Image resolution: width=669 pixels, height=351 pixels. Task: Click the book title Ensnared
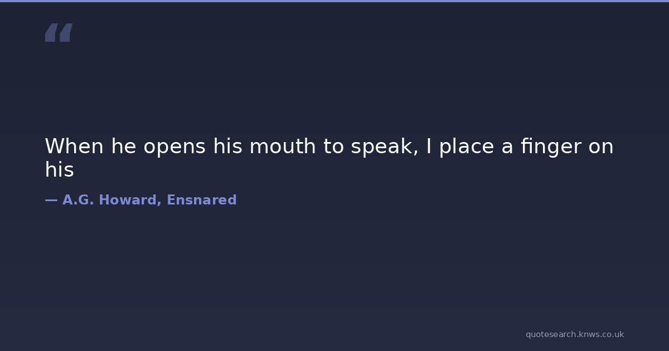point(201,200)
